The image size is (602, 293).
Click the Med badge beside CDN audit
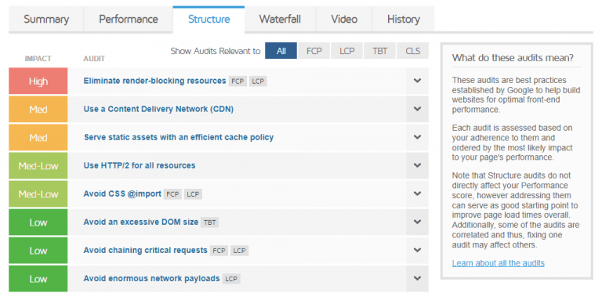38,110
